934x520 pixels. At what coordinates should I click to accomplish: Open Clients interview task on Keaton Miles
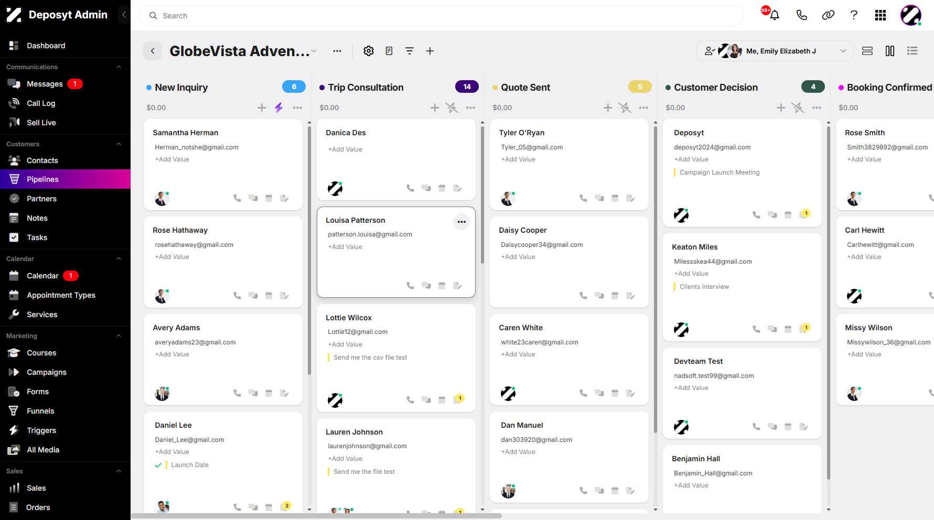[x=704, y=287]
